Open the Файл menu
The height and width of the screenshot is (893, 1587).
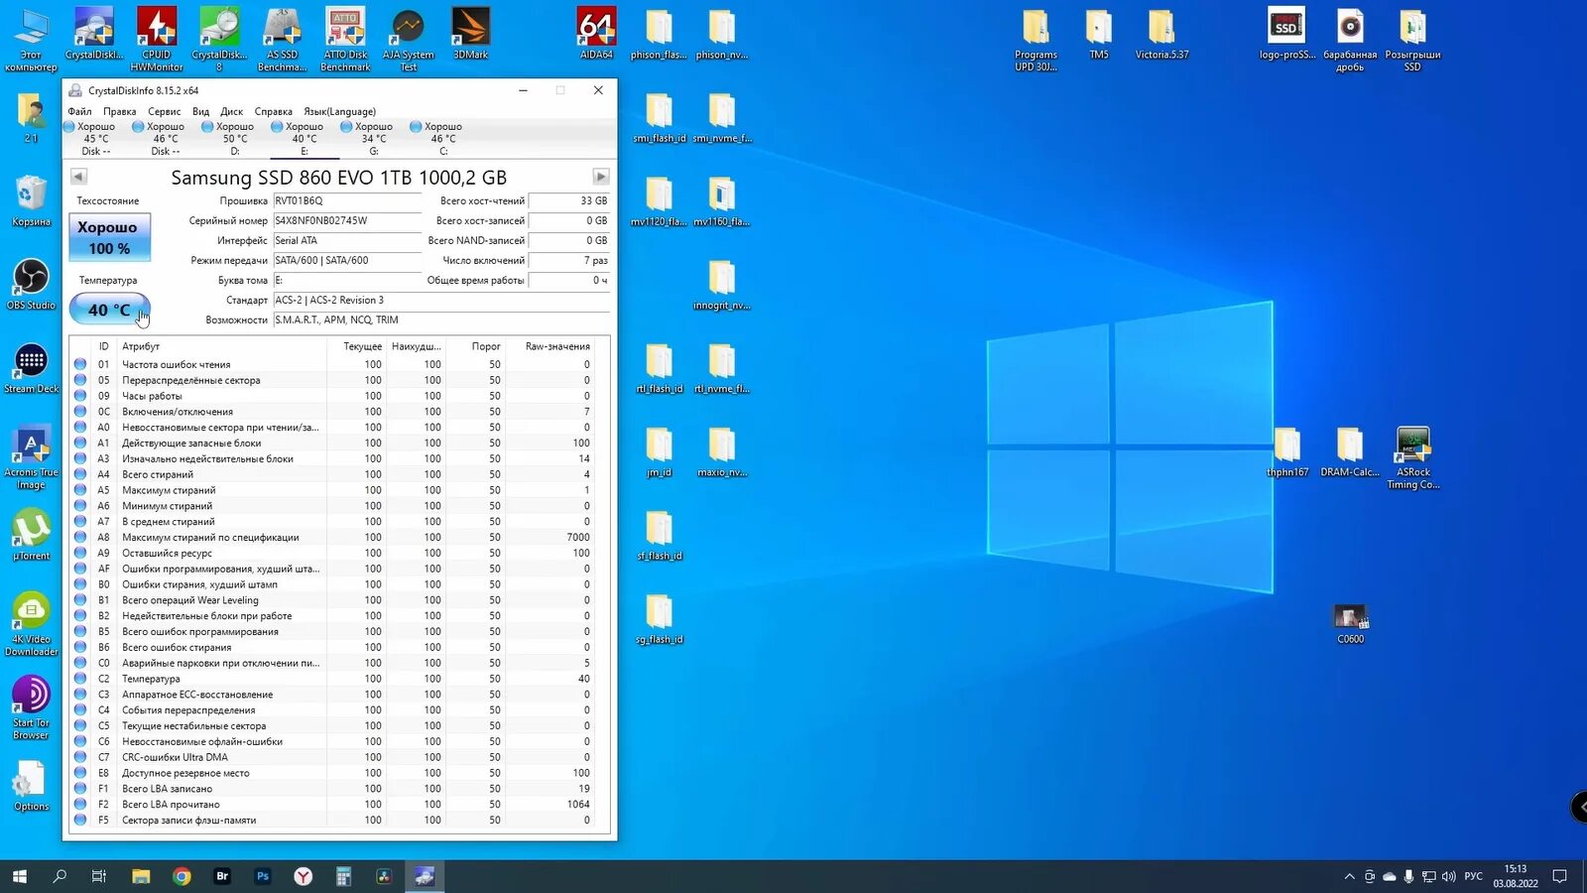[79, 111]
